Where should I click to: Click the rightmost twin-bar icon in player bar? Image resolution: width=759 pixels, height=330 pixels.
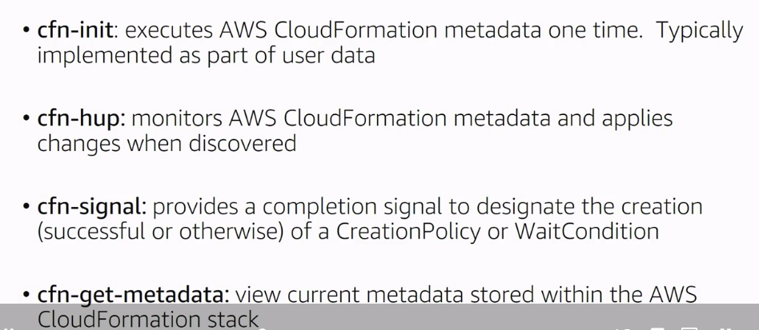click(725, 329)
